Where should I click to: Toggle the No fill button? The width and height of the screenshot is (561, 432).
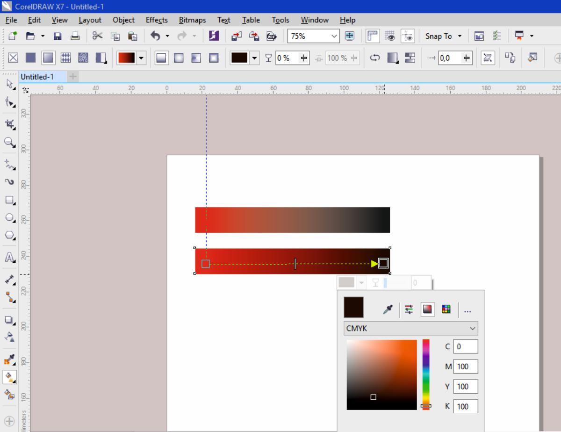click(x=13, y=58)
